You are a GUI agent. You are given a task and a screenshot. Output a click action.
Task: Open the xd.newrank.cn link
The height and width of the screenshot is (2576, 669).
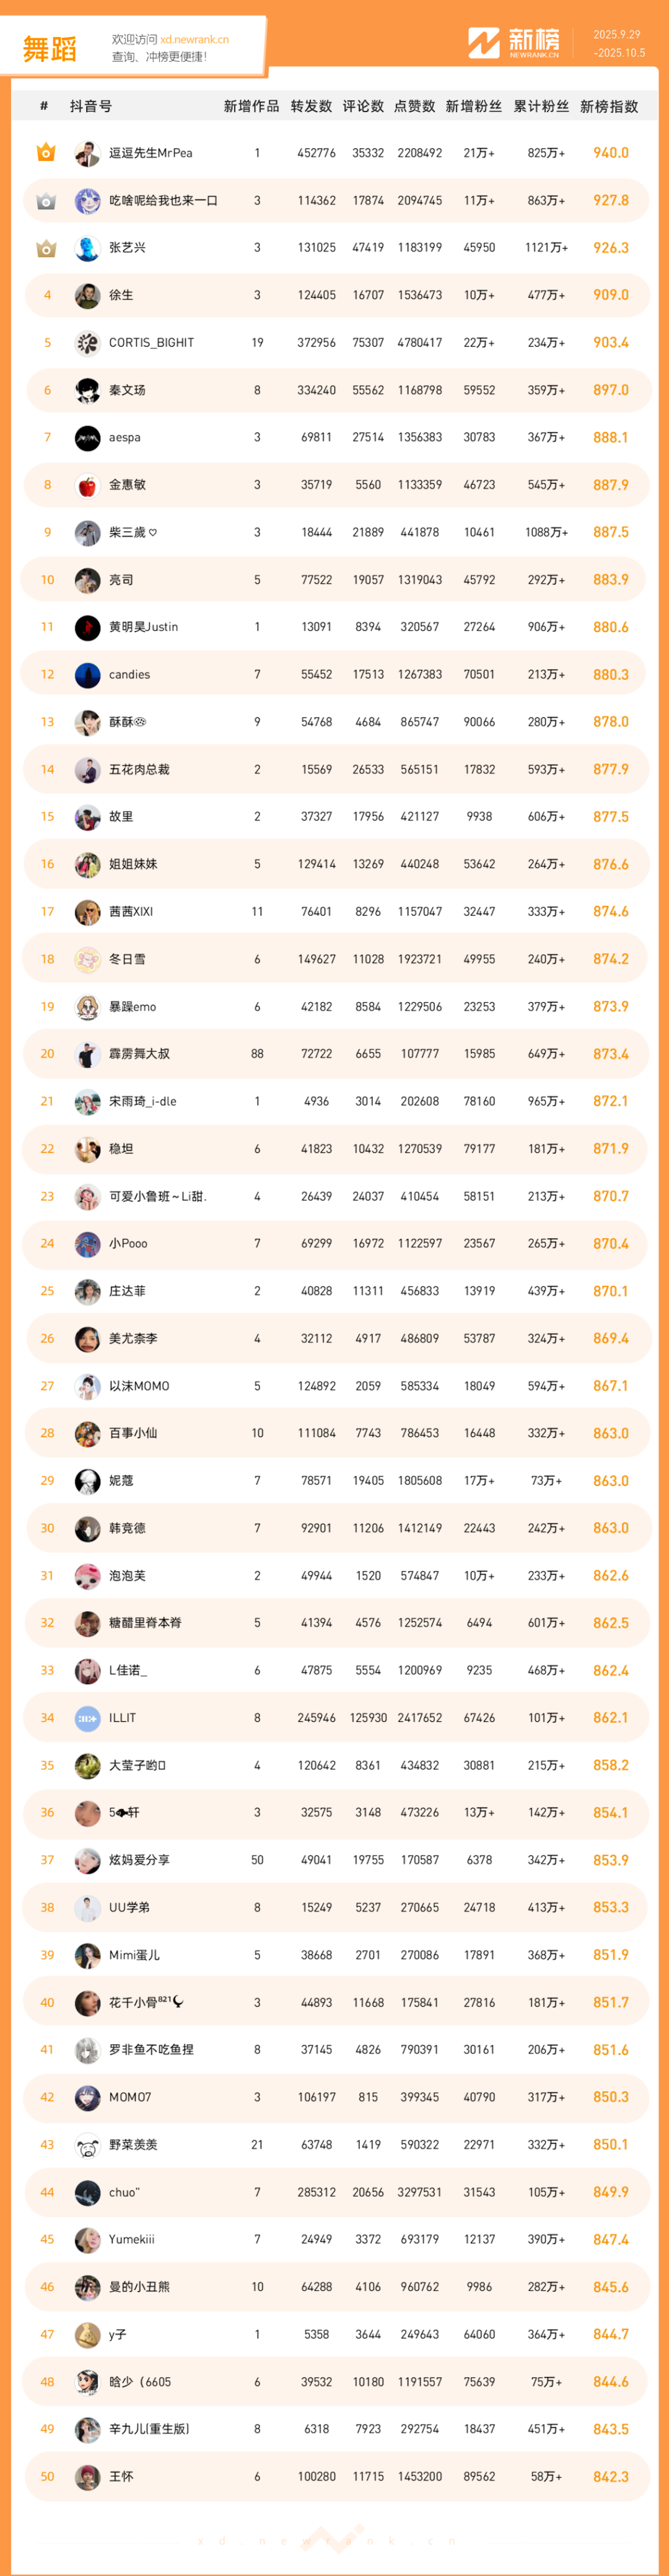194,40
